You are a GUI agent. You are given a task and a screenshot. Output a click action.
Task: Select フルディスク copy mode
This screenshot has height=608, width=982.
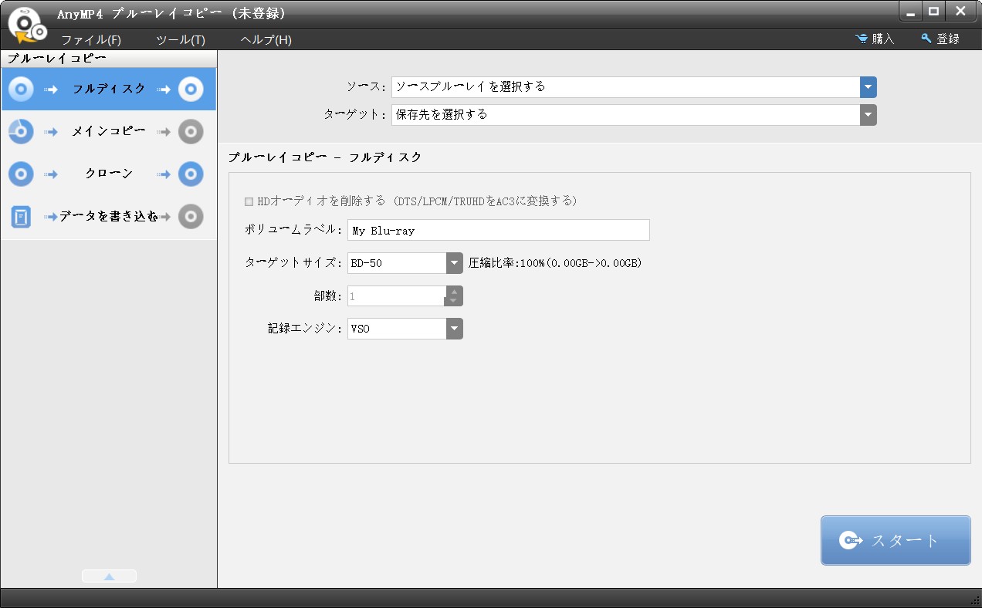pyautogui.click(x=109, y=90)
